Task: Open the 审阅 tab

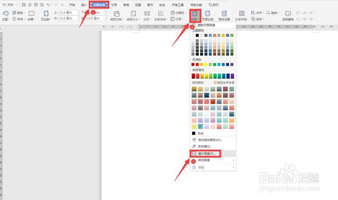Action: [126, 5]
